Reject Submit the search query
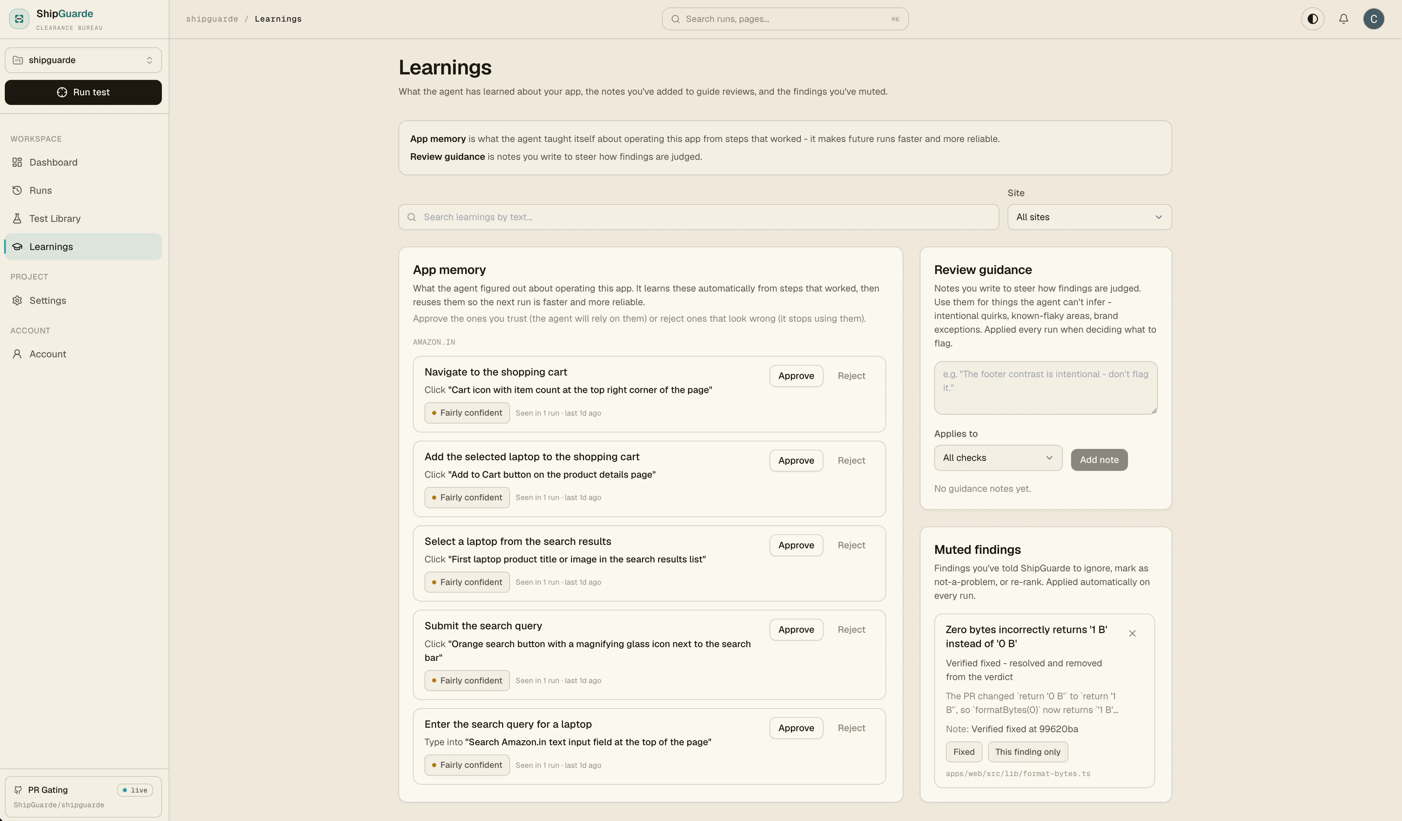The width and height of the screenshot is (1402, 821). point(851,630)
